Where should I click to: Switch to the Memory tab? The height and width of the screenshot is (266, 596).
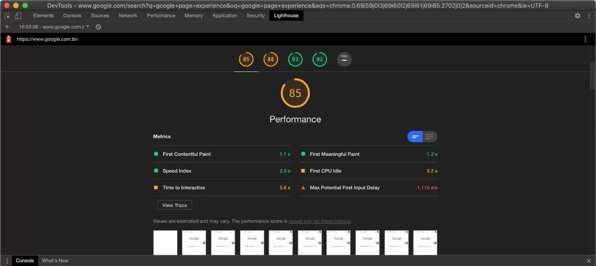[x=194, y=15]
